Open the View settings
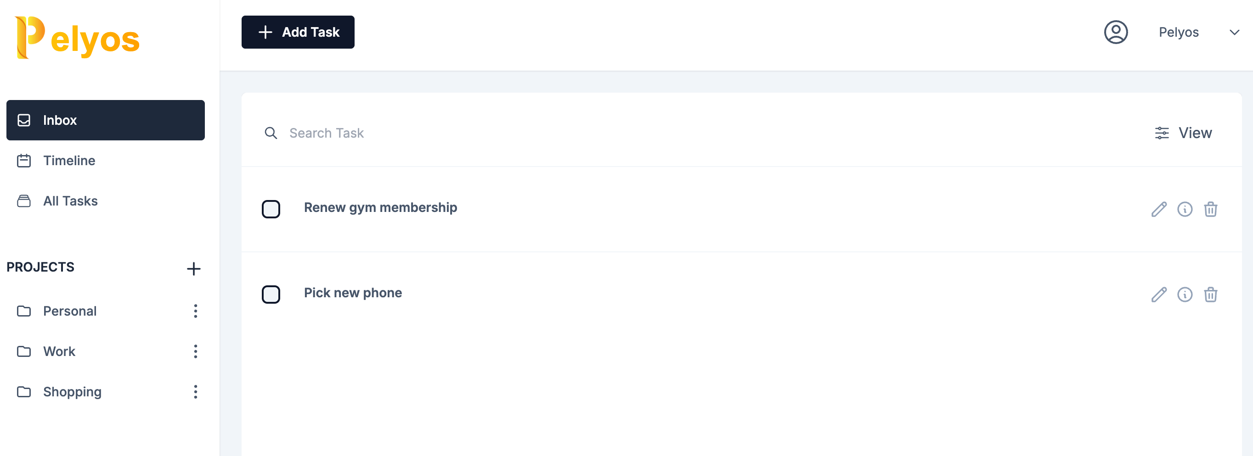Image resolution: width=1253 pixels, height=456 pixels. (1183, 133)
